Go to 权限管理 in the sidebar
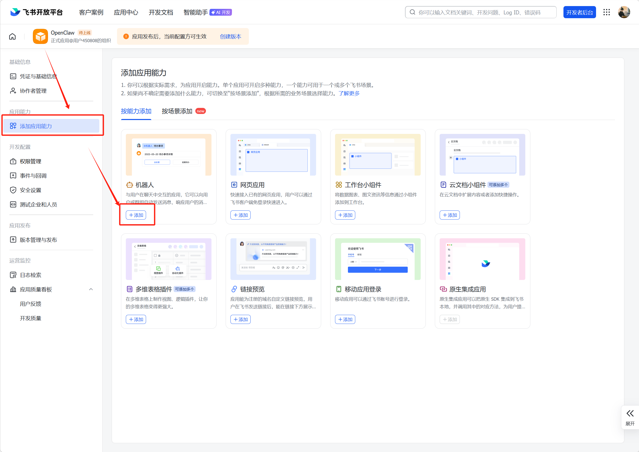 pos(30,161)
